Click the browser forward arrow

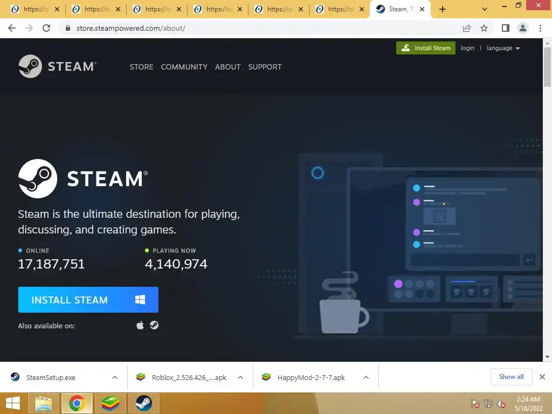pyautogui.click(x=29, y=28)
